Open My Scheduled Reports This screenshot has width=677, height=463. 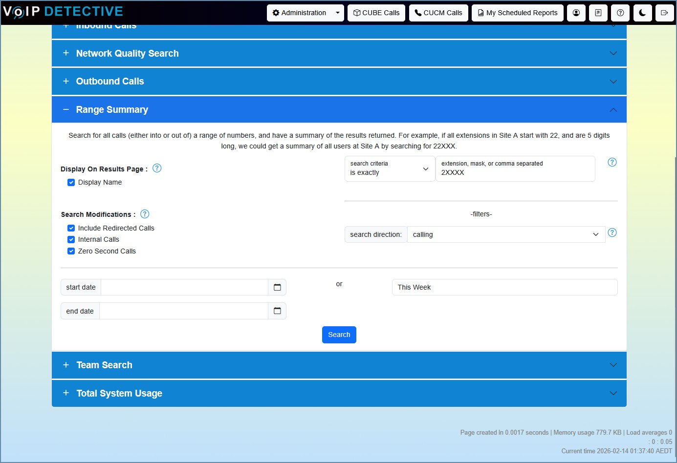518,13
